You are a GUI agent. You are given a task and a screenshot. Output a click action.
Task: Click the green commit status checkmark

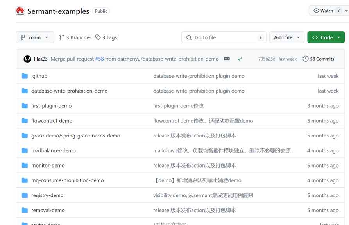tap(240, 59)
